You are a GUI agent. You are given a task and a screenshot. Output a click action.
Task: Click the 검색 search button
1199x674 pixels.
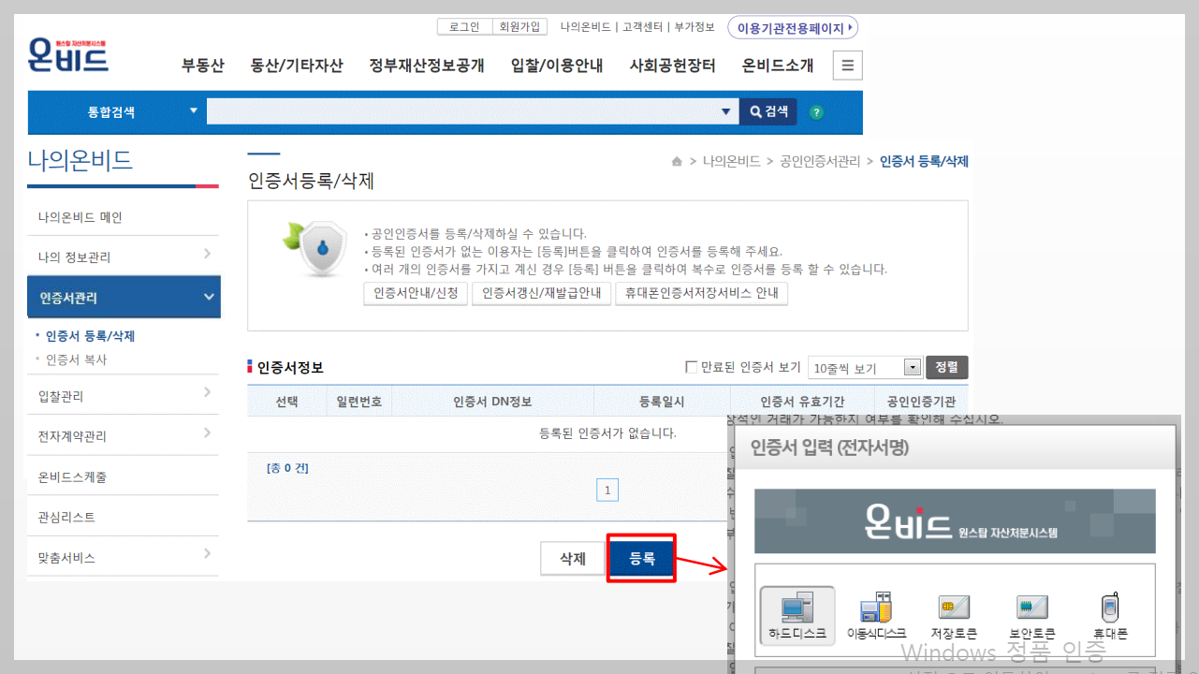point(768,112)
